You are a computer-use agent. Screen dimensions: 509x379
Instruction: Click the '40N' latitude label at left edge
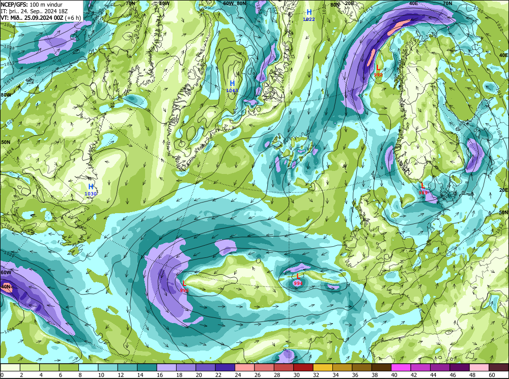(x=6, y=287)
